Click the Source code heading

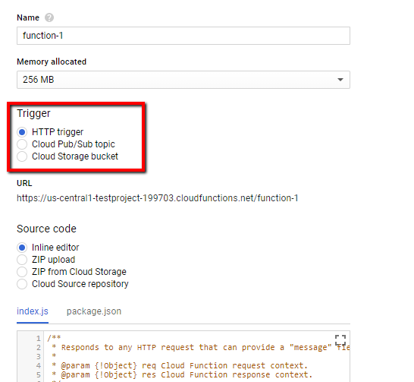46,229
